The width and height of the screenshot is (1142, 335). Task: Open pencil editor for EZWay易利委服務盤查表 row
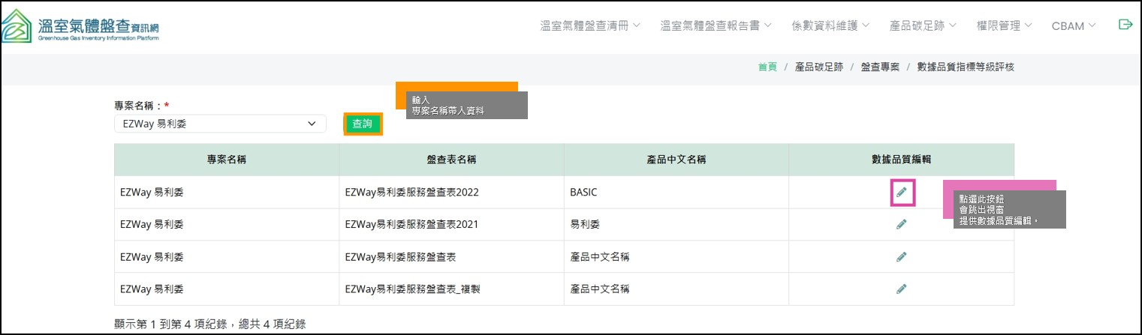tap(901, 256)
